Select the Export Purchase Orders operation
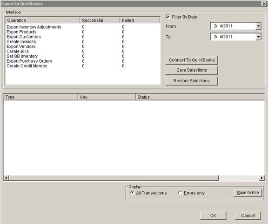Image resolution: width=268 pixels, height=224 pixels. pos(29,61)
